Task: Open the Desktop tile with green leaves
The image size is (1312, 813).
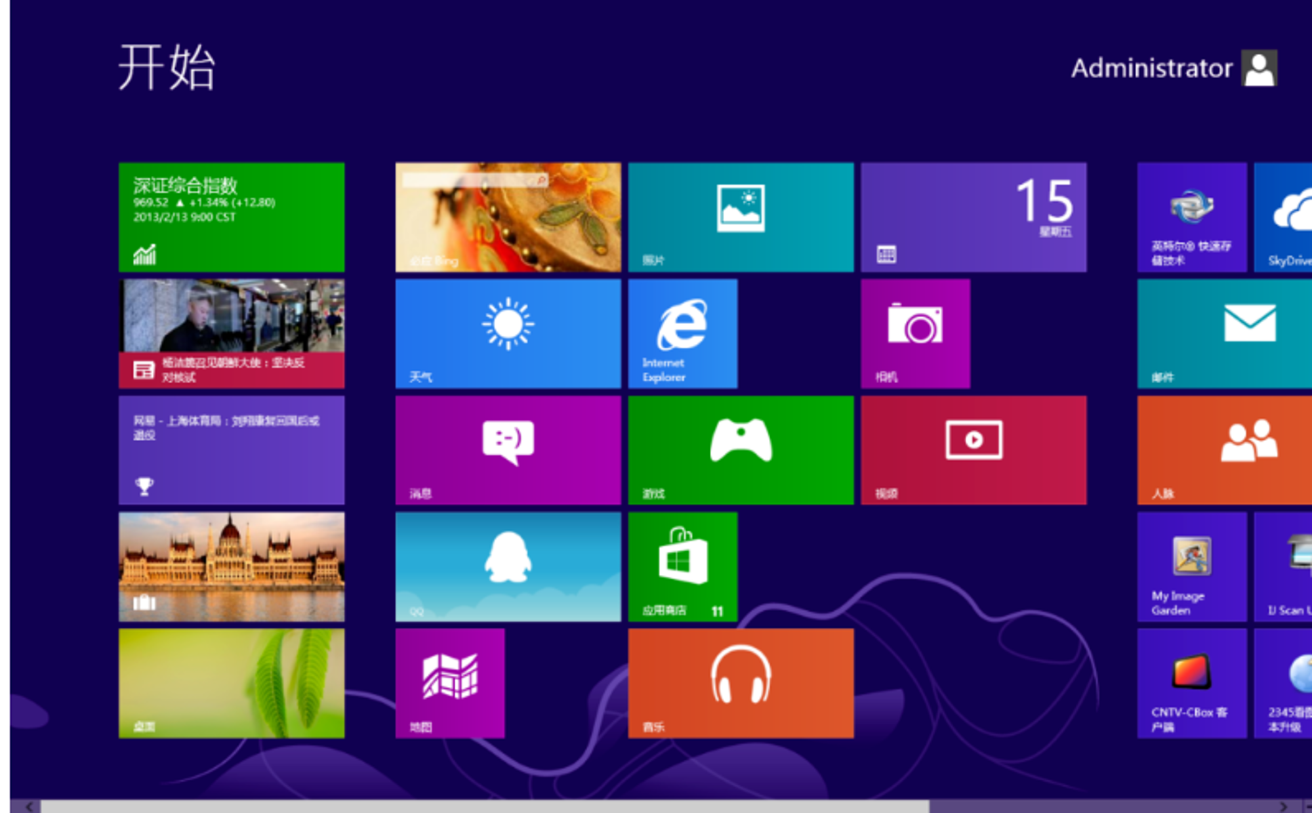Action: coord(232,683)
